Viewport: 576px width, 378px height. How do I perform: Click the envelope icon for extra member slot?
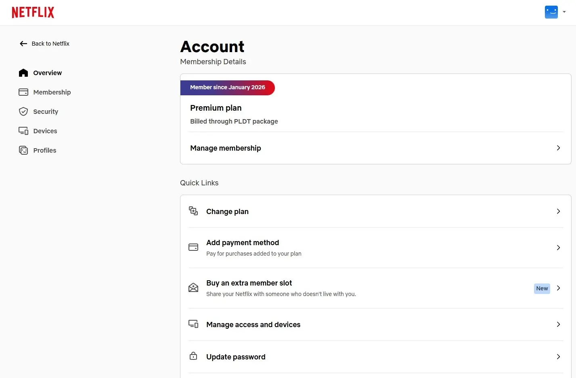(193, 288)
